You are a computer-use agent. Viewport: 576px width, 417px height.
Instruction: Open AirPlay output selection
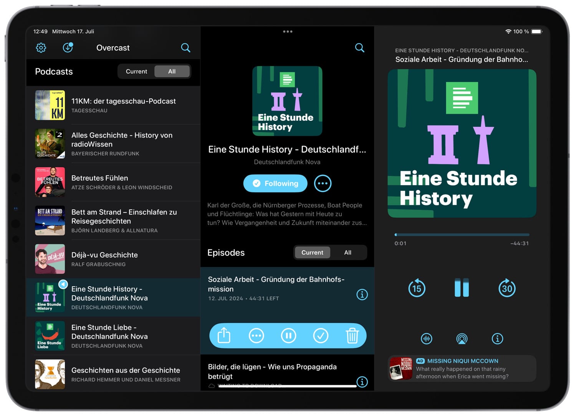click(x=462, y=338)
